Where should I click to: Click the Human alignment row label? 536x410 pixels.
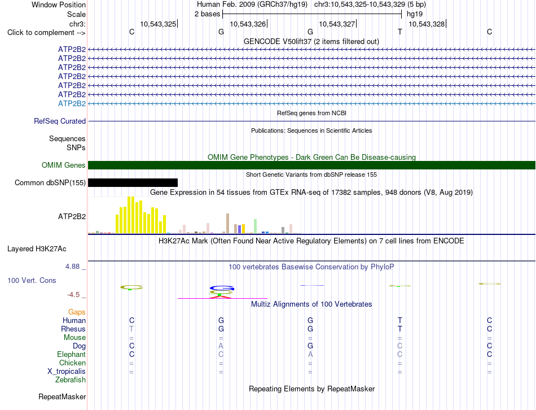(74, 320)
